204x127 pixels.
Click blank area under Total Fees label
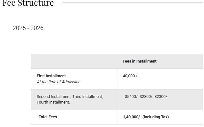tap(48, 122)
